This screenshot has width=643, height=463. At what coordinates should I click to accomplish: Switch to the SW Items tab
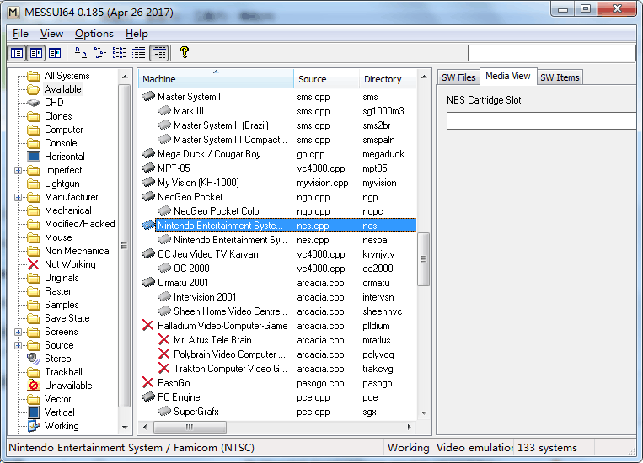(x=560, y=77)
